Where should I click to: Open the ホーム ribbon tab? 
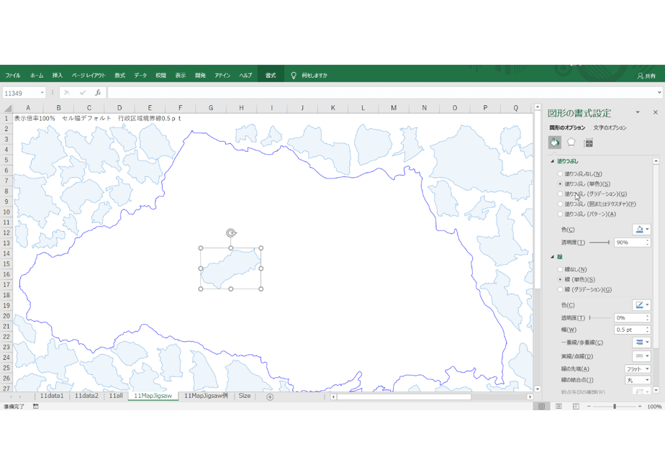[x=37, y=75]
